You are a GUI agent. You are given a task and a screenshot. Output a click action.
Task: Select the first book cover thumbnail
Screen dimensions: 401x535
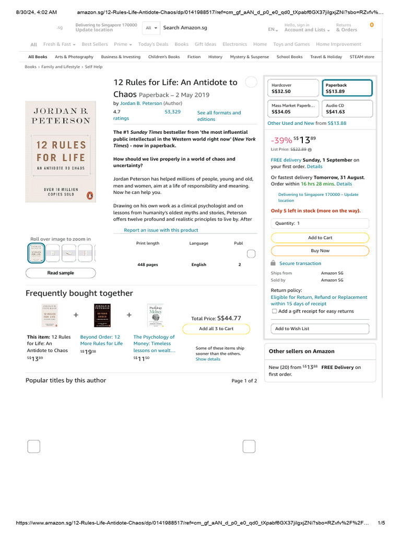[x=36, y=253]
